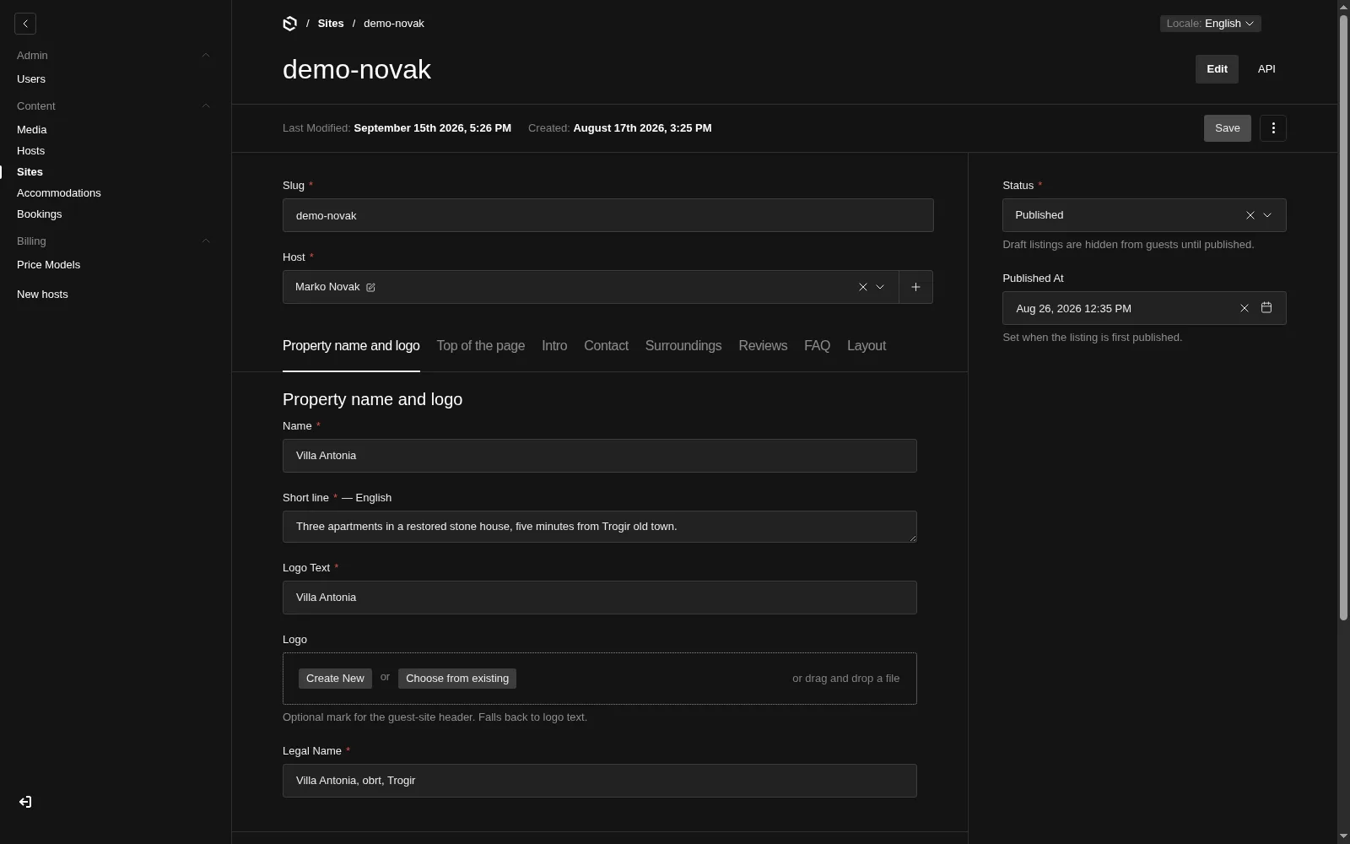
Task: Open the Reviews tab
Action: pyautogui.click(x=763, y=346)
